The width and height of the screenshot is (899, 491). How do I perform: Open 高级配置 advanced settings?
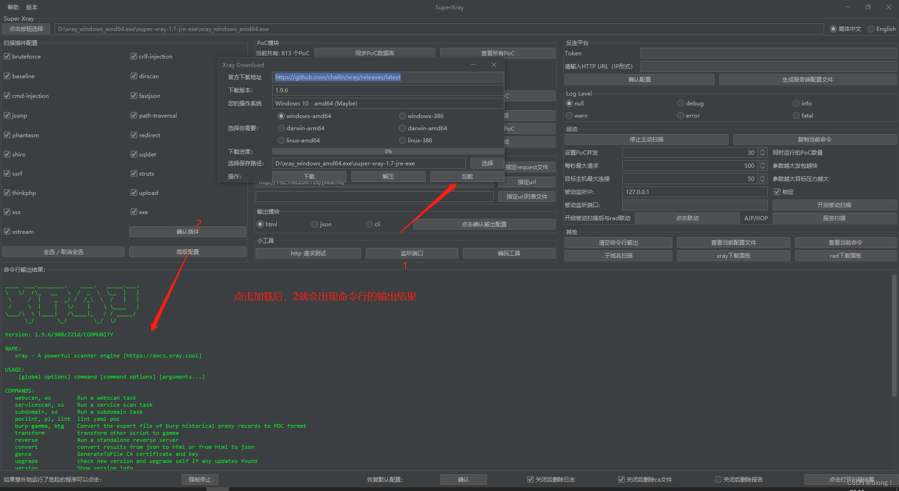(x=187, y=252)
